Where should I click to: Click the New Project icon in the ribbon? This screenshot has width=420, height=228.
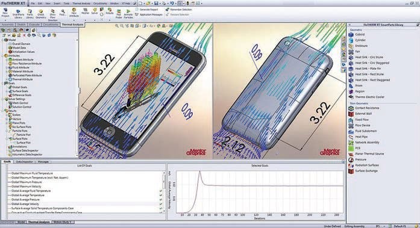5,13
